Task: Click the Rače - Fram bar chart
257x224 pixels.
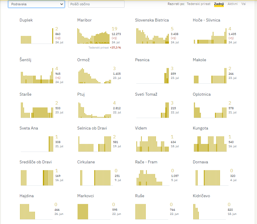Action: (x=153, y=178)
